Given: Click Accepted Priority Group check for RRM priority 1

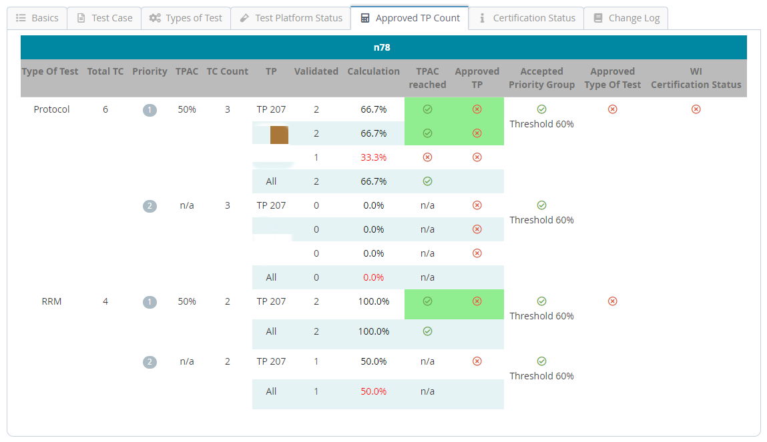Looking at the screenshot, I should pos(541,301).
